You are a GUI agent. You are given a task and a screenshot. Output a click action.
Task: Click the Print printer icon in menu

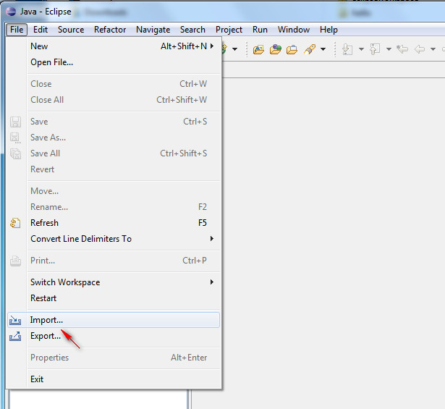[x=16, y=261]
